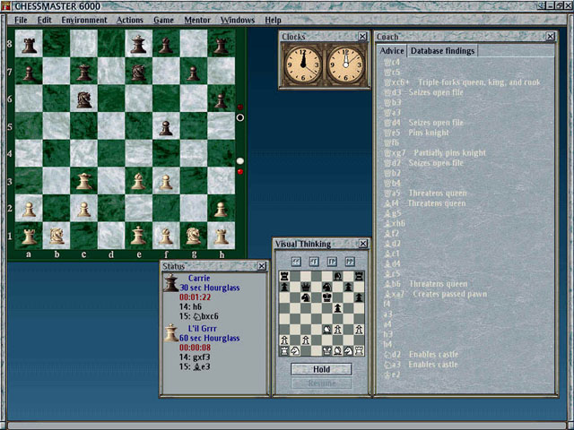Select advice 'Creates passed pawn'
This screenshot has height=430, width=574.
click(435, 294)
